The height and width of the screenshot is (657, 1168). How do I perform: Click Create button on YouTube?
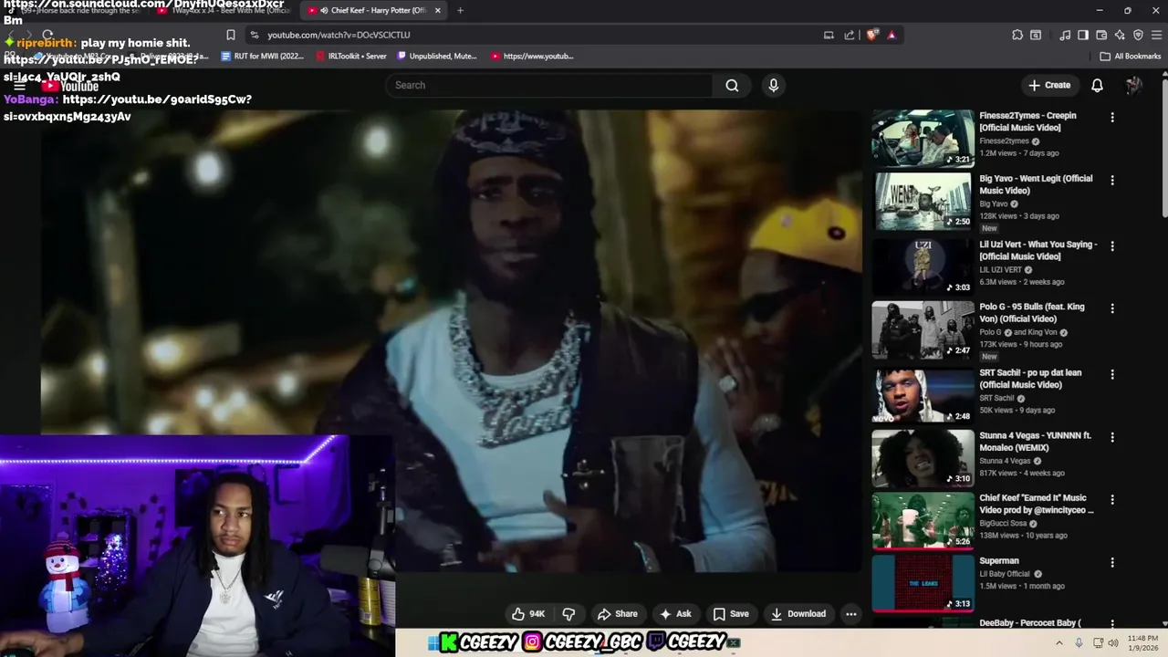(x=1049, y=85)
